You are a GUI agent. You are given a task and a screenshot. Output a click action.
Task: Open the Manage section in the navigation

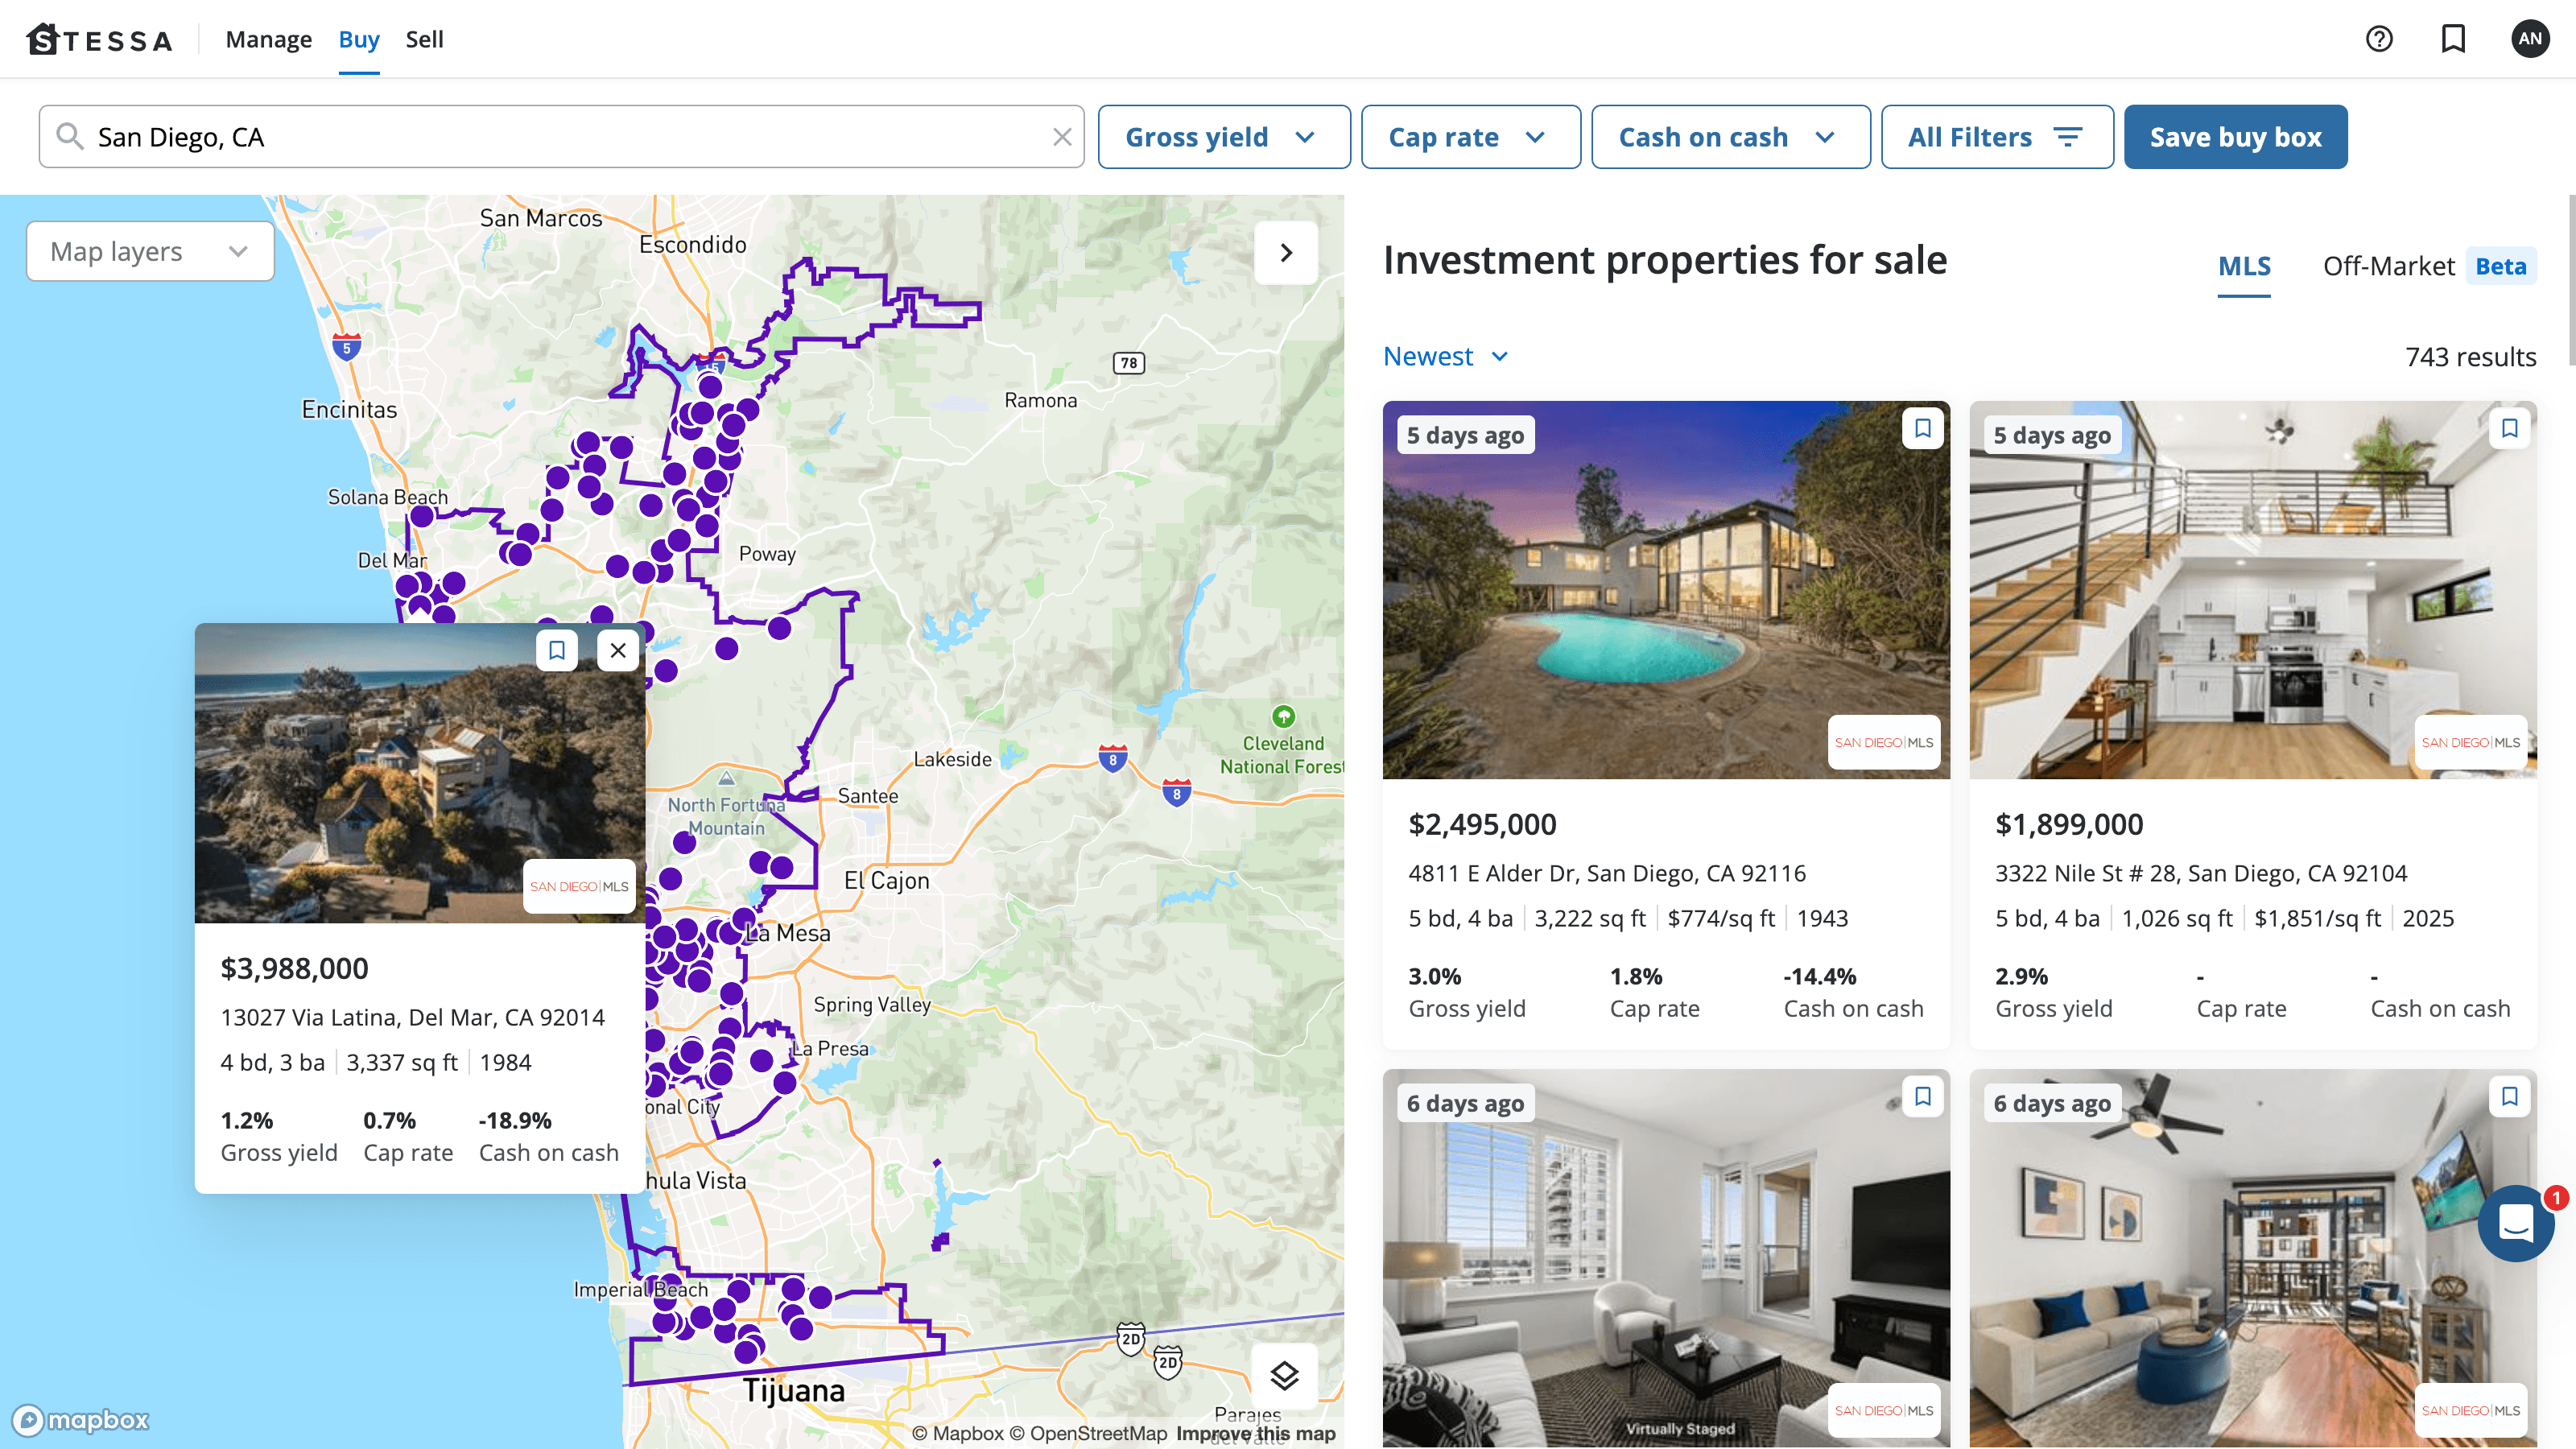pos(268,39)
